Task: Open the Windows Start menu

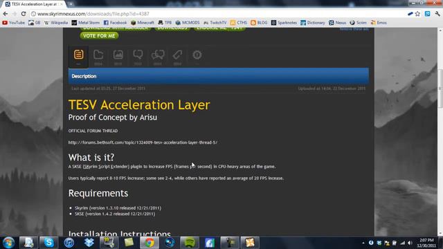Action: 8,243
